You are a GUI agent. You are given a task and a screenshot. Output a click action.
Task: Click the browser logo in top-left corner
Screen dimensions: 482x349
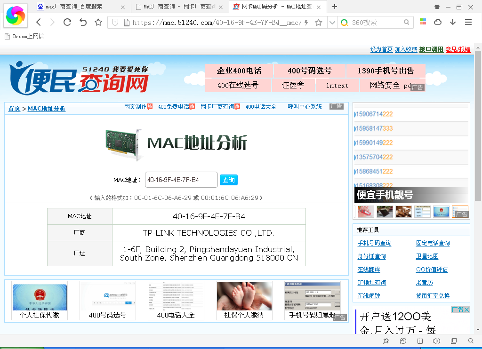tap(16, 16)
